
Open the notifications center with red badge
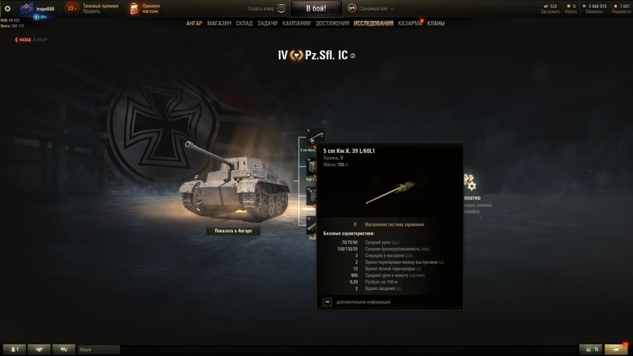[616, 349]
